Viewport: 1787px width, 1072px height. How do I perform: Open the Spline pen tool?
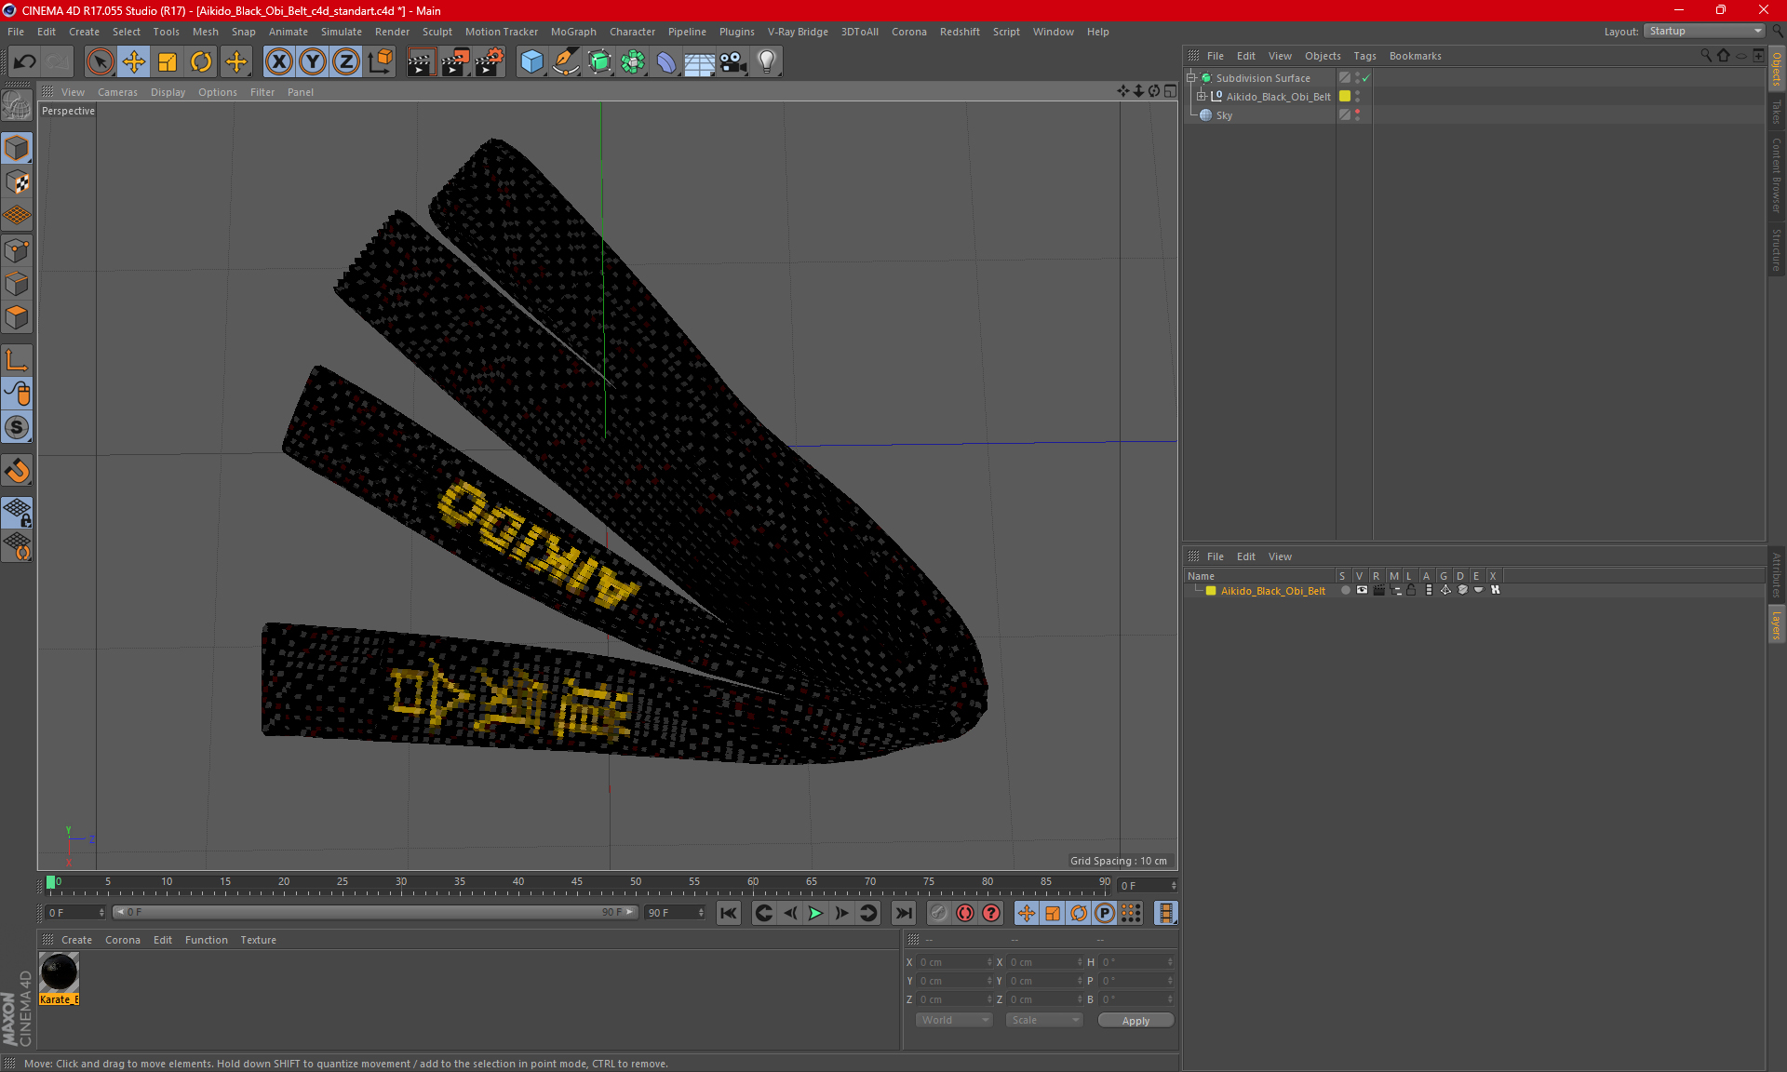(x=565, y=61)
